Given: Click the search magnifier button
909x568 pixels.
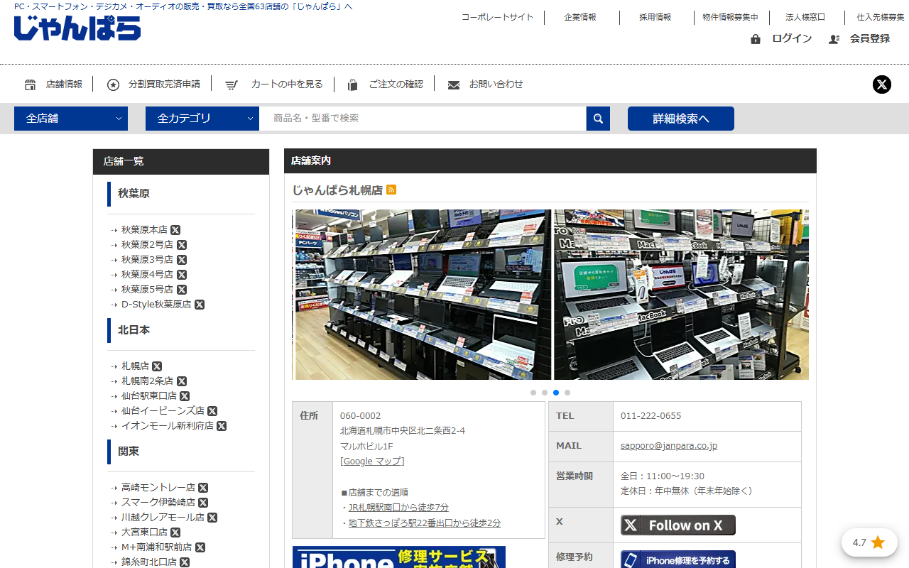Looking at the screenshot, I should [598, 119].
